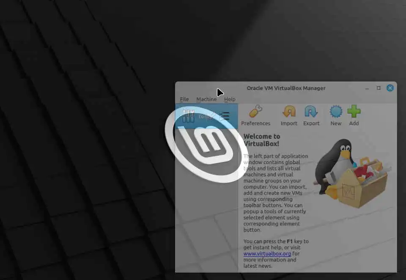Select the global Tools sliders icon
The height and width of the screenshot is (280, 406).
click(188, 116)
